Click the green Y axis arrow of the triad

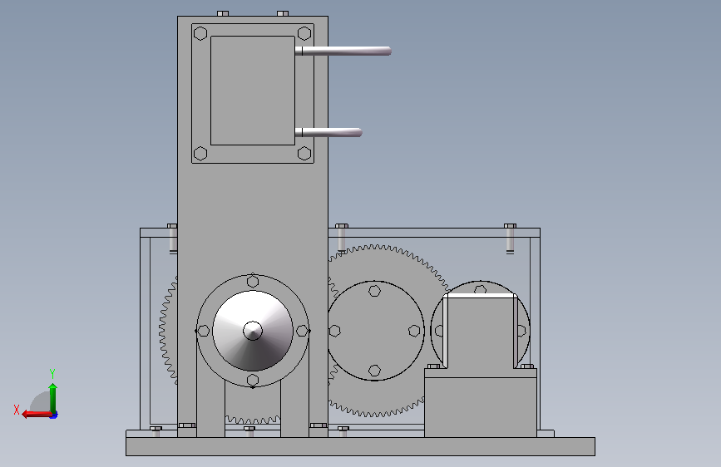[x=53, y=398]
